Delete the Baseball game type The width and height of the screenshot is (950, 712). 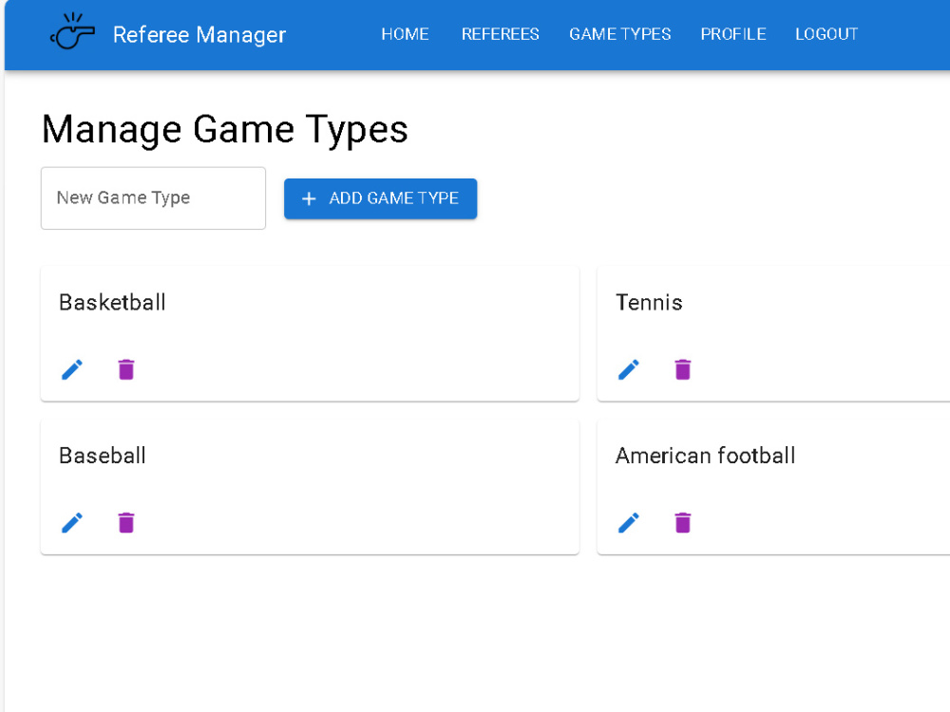pos(126,522)
